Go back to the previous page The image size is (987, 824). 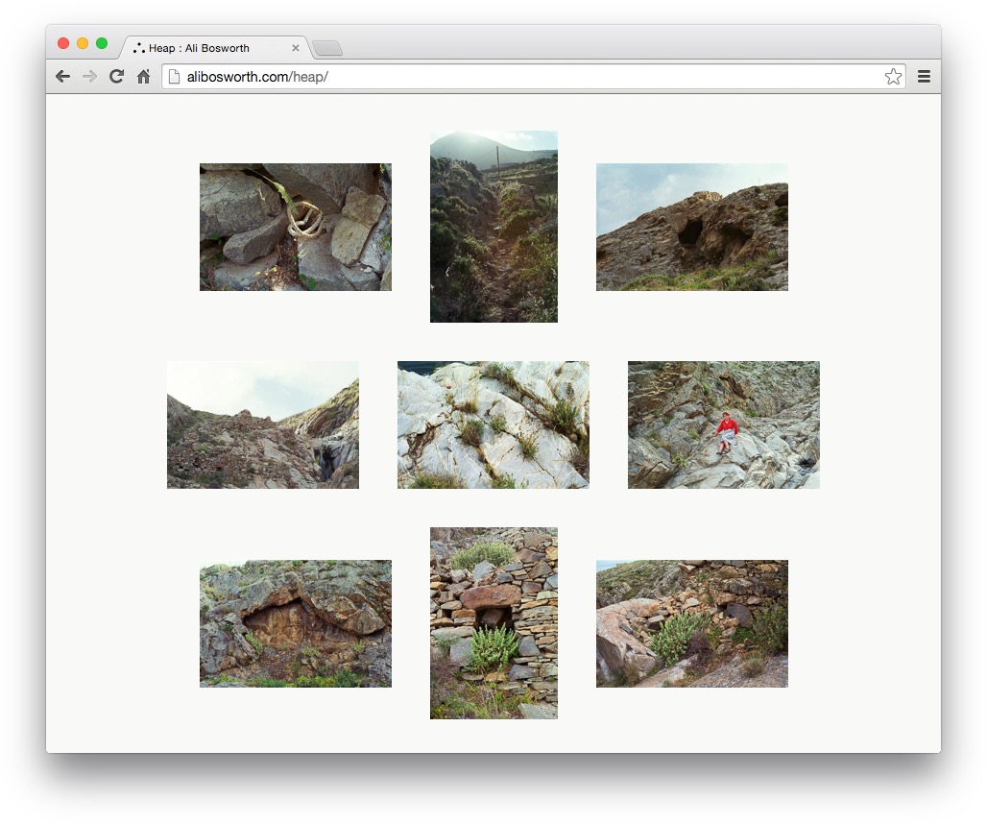[63, 77]
